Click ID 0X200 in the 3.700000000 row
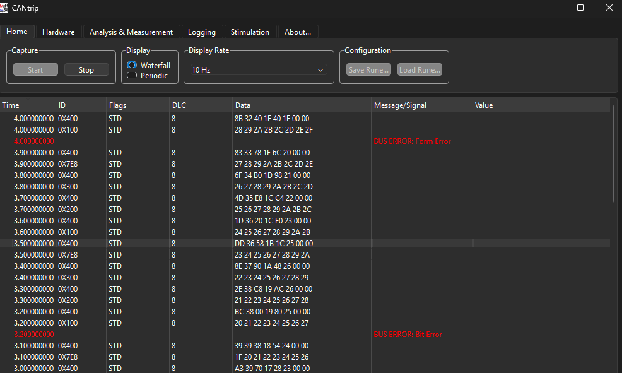This screenshot has height=373, width=622. click(x=68, y=209)
